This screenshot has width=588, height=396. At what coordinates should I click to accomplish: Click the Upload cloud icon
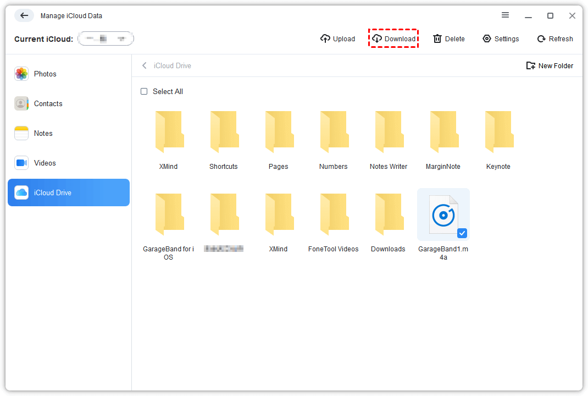325,38
